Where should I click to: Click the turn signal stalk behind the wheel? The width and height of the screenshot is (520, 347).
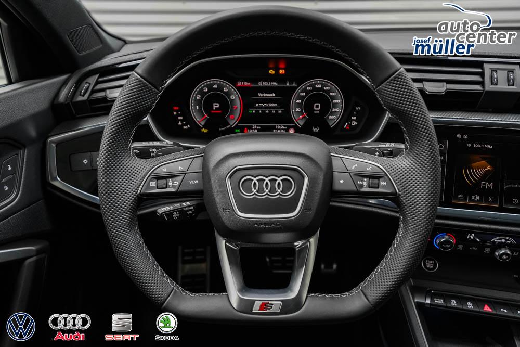point(155,149)
